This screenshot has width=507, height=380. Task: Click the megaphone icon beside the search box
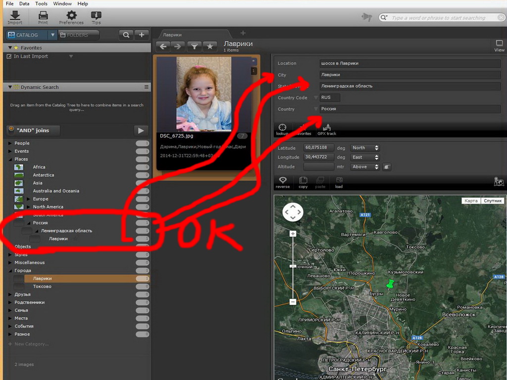pyautogui.click(x=367, y=17)
